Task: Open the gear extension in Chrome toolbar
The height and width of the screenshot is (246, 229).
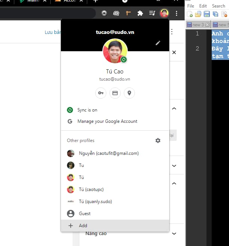Action: coord(104,13)
